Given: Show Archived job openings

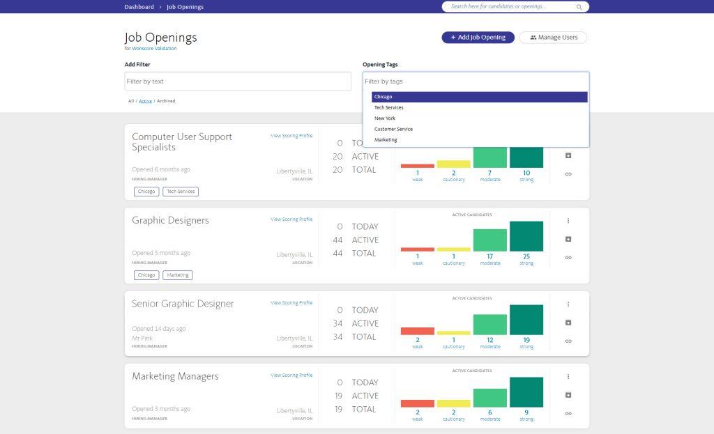Looking at the screenshot, I should pyautogui.click(x=166, y=101).
